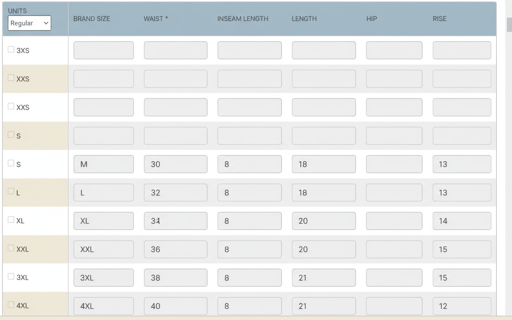Edit the brand size field containing 4XL
The height and width of the screenshot is (320, 512).
(x=104, y=306)
